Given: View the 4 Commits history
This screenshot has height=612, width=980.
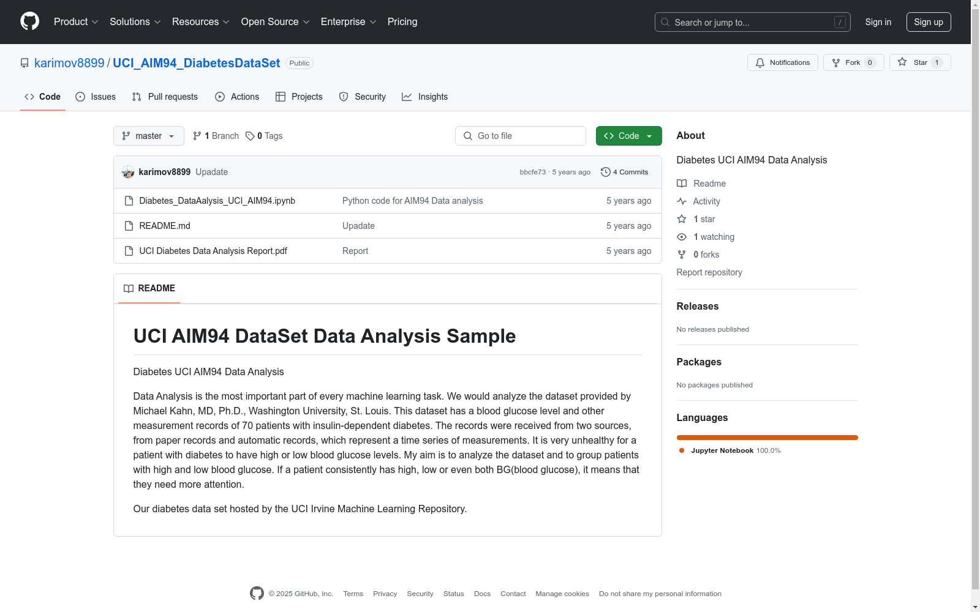Looking at the screenshot, I should point(625,172).
